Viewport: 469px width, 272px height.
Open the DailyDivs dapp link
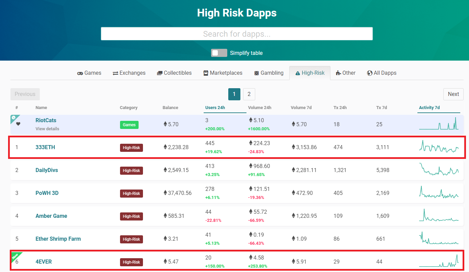click(x=47, y=170)
